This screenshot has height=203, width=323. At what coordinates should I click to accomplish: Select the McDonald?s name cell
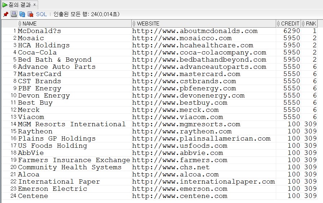pyautogui.click(x=75, y=31)
